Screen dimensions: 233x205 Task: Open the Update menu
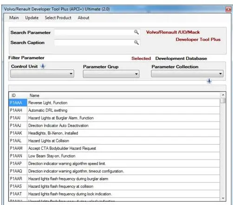click(x=32, y=18)
